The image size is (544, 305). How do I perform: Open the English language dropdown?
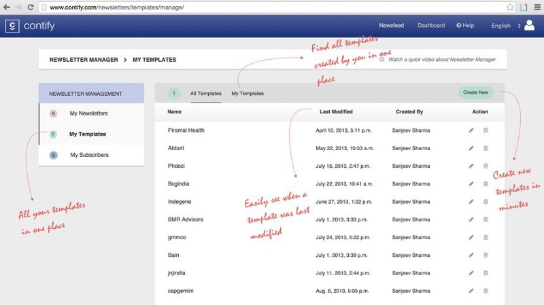505,26
